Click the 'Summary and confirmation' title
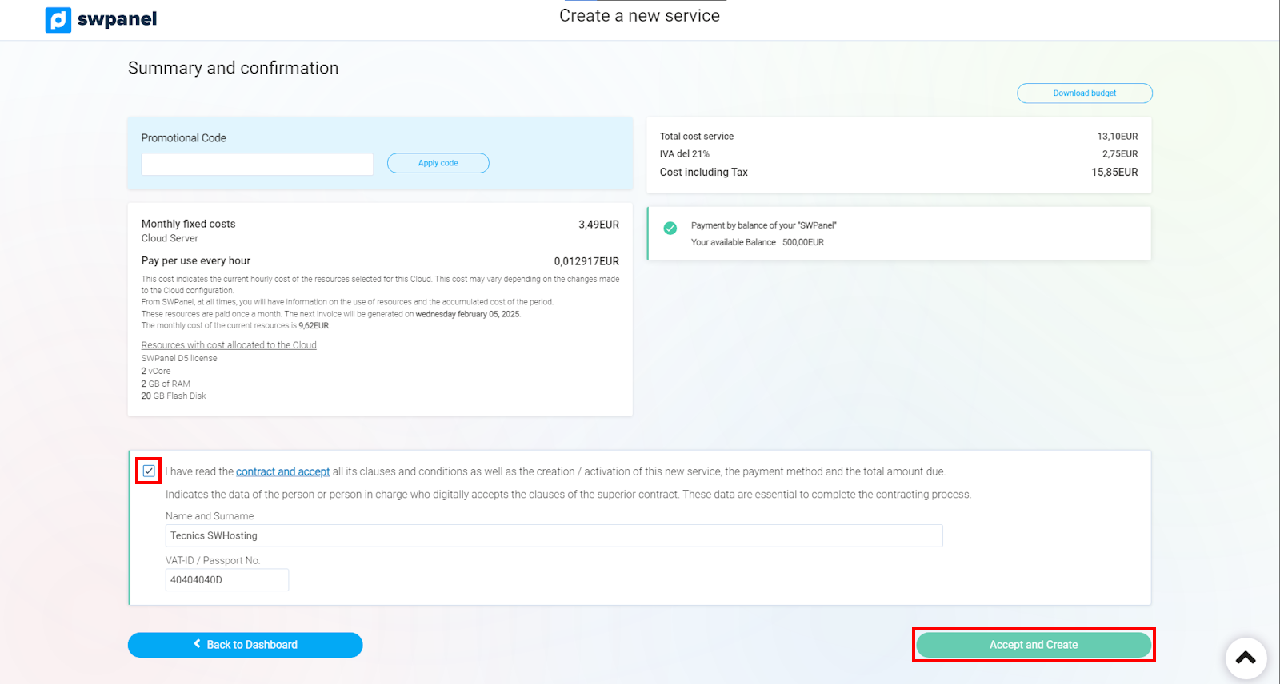Screen dimensions: 1280x684 [233, 68]
